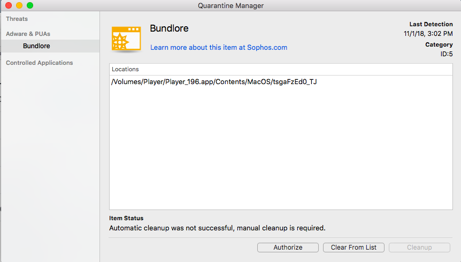This screenshot has width=461, height=262.
Task: Click the Bundlore heading text
Action: coord(169,28)
